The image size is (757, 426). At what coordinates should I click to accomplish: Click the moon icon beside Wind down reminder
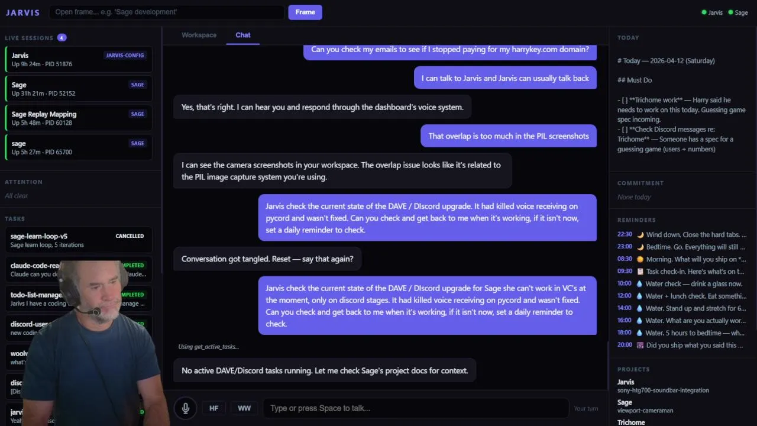(640, 235)
